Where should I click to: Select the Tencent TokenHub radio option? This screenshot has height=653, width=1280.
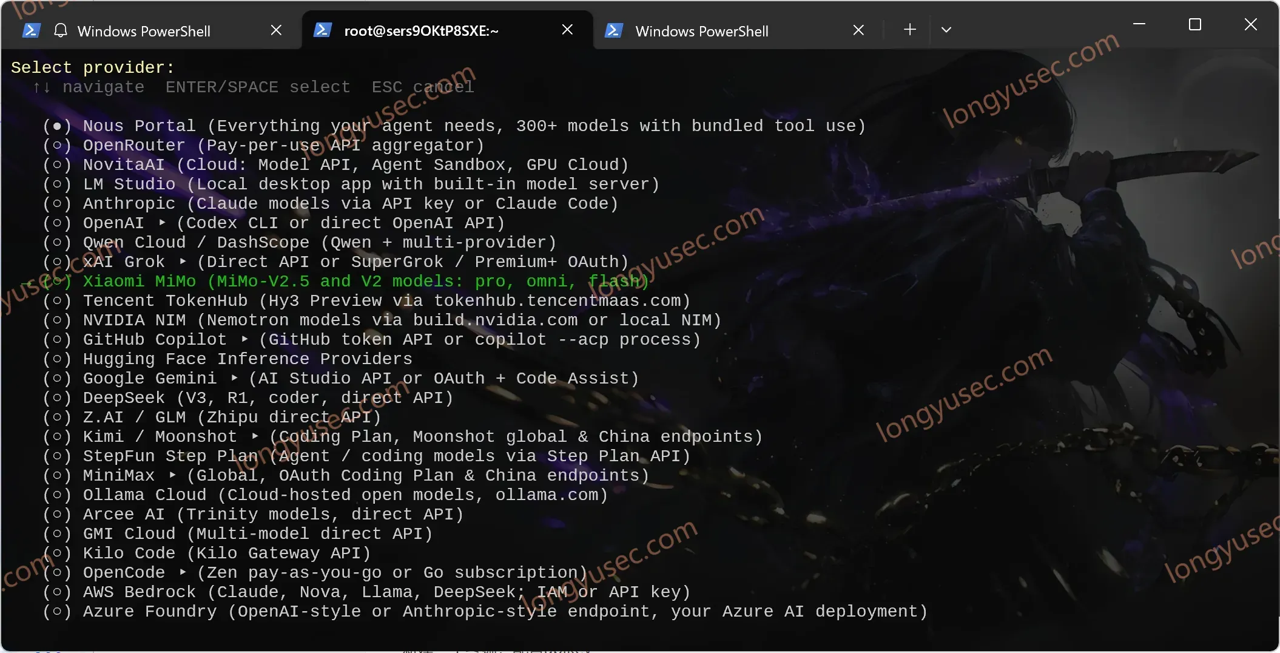57,301
